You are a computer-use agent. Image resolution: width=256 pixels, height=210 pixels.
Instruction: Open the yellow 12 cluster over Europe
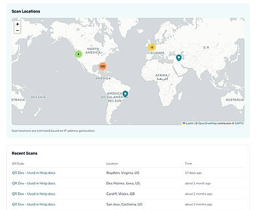point(152,47)
